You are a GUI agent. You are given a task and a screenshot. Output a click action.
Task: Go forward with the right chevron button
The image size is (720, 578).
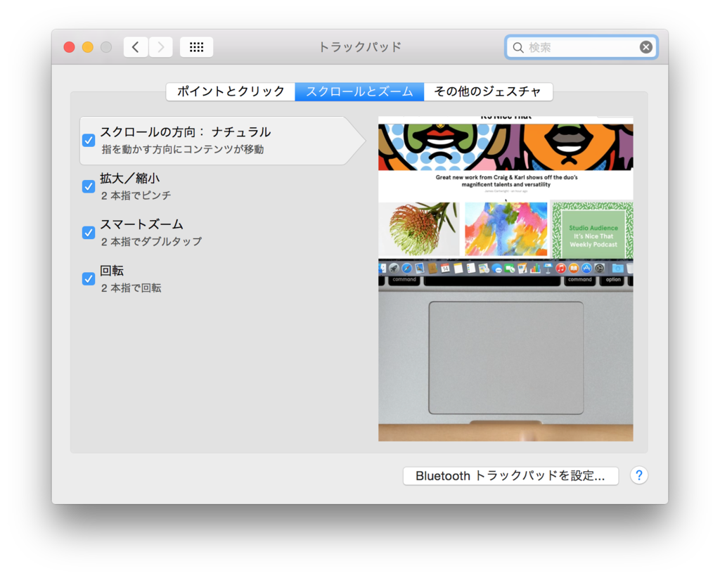click(161, 47)
